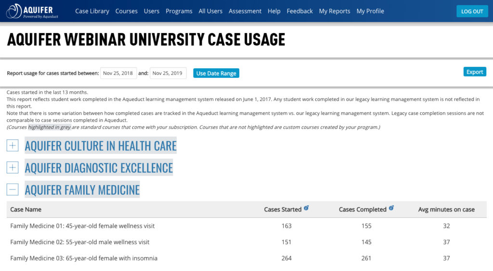The image size is (493, 271).
Task: Go to the Assessment page
Action: [245, 11]
